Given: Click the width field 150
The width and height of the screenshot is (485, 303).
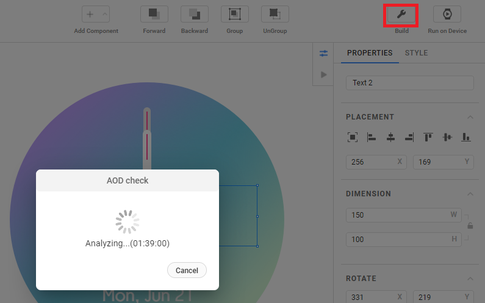Looking at the screenshot, I should 404,215.
